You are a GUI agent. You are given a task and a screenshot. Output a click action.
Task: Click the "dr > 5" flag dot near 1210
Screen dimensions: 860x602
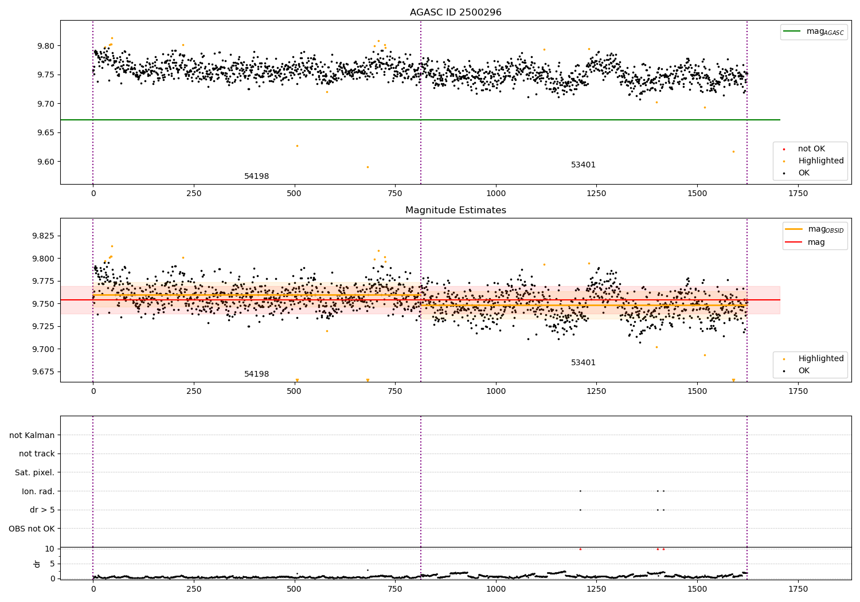(580, 510)
